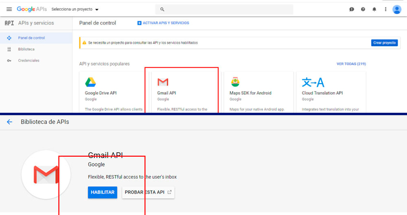Click the Cloud Translation icon
407x215 pixels.
pos(313,82)
